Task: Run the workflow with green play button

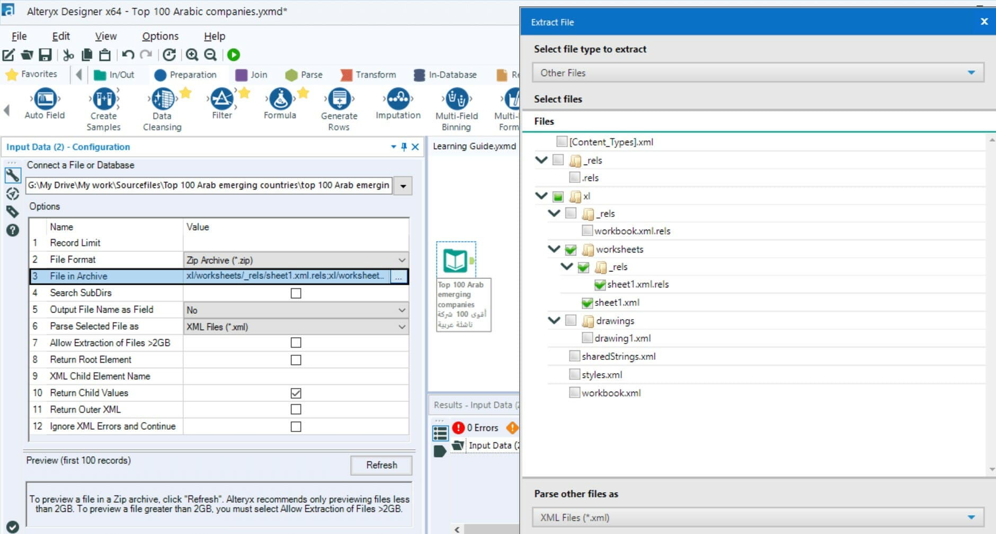Action: (x=234, y=55)
